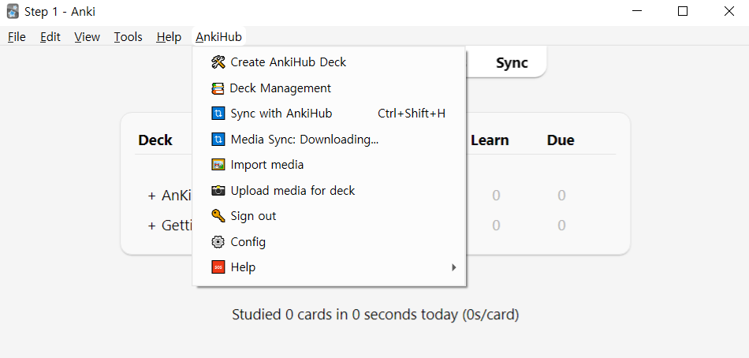
Task: Open the Edit menu
Action: (50, 37)
